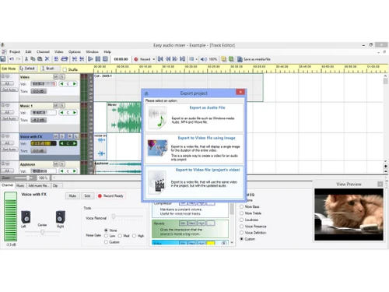Image resolution: width=389 pixels, height=292 pixels.
Task: Click the Play toolbar button
Action: (90, 59)
